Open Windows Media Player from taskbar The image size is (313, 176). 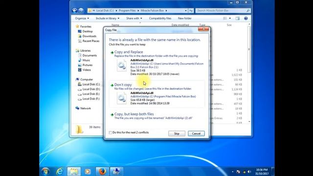point(88,172)
